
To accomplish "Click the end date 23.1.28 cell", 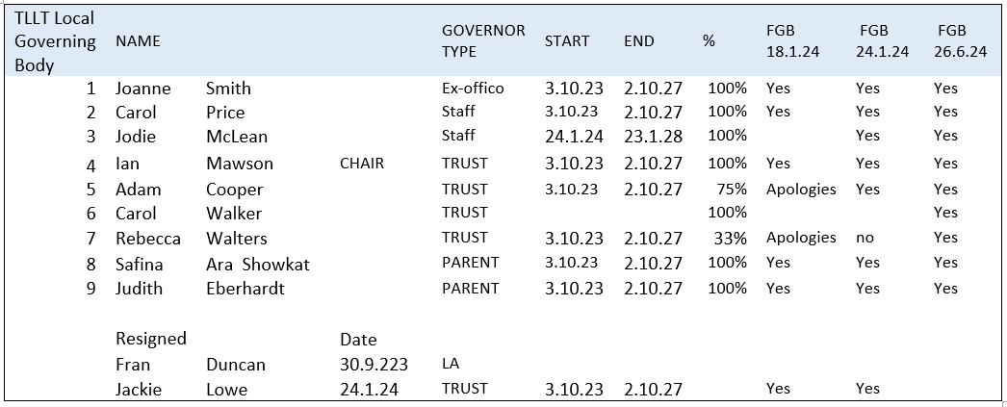I will click(x=653, y=136).
